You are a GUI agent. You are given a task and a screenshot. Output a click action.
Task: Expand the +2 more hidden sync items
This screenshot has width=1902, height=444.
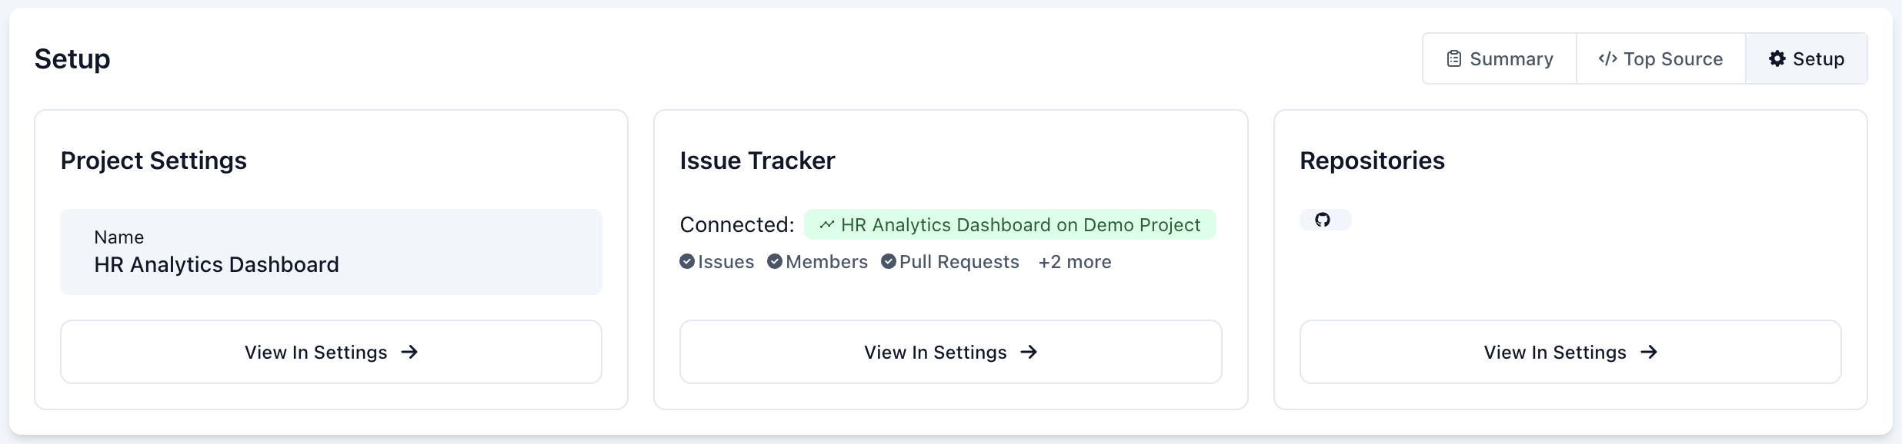pos(1075,262)
